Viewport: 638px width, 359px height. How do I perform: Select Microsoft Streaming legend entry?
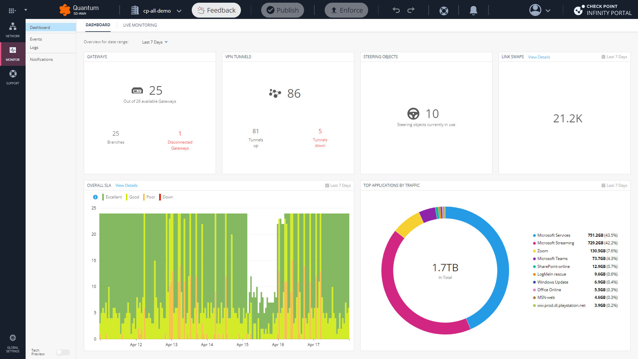575,243
